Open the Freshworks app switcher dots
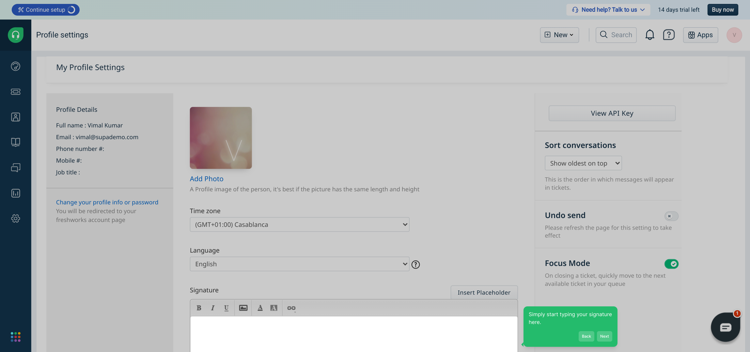The image size is (750, 352). pyautogui.click(x=15, y=337)
